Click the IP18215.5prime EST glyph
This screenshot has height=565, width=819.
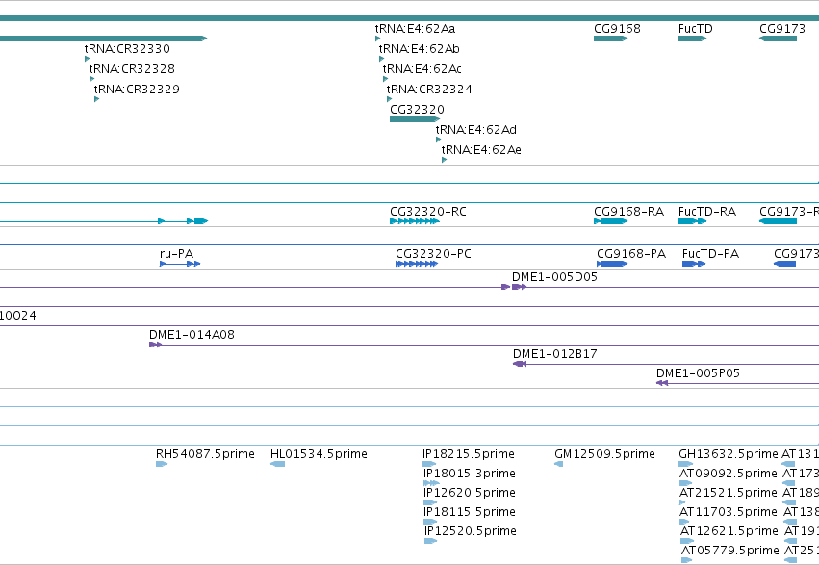(429, 464)
